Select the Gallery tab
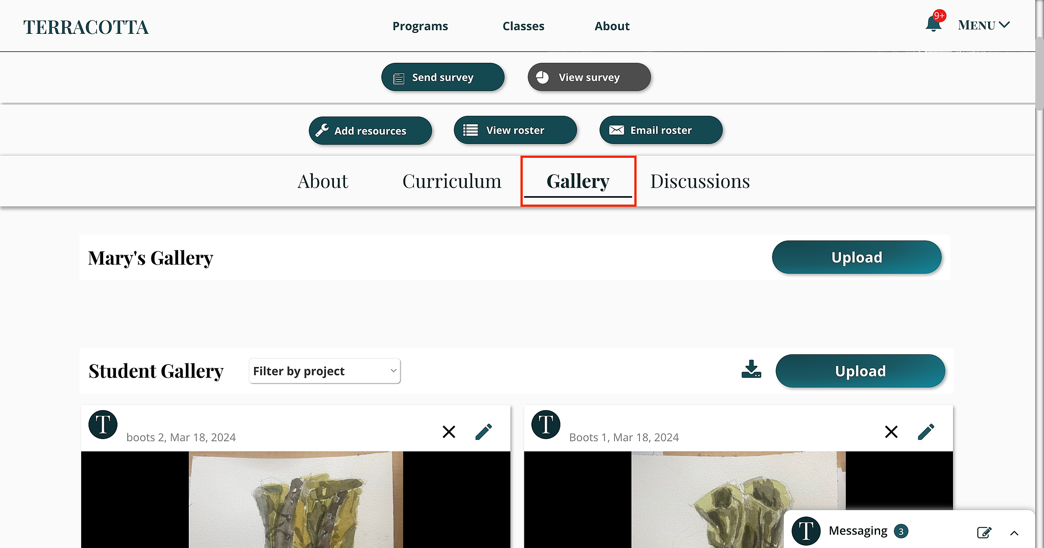 578,181
